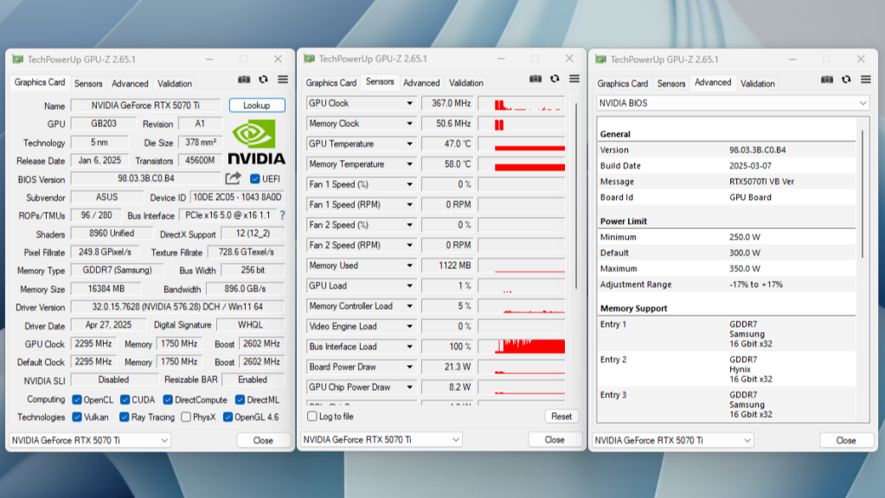Click refresh icon in Graphics Card window

pos(263,80)
